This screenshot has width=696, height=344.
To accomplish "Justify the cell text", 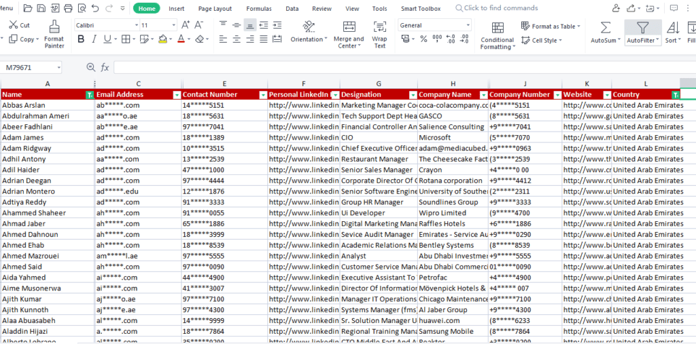I will coord(264,39).
